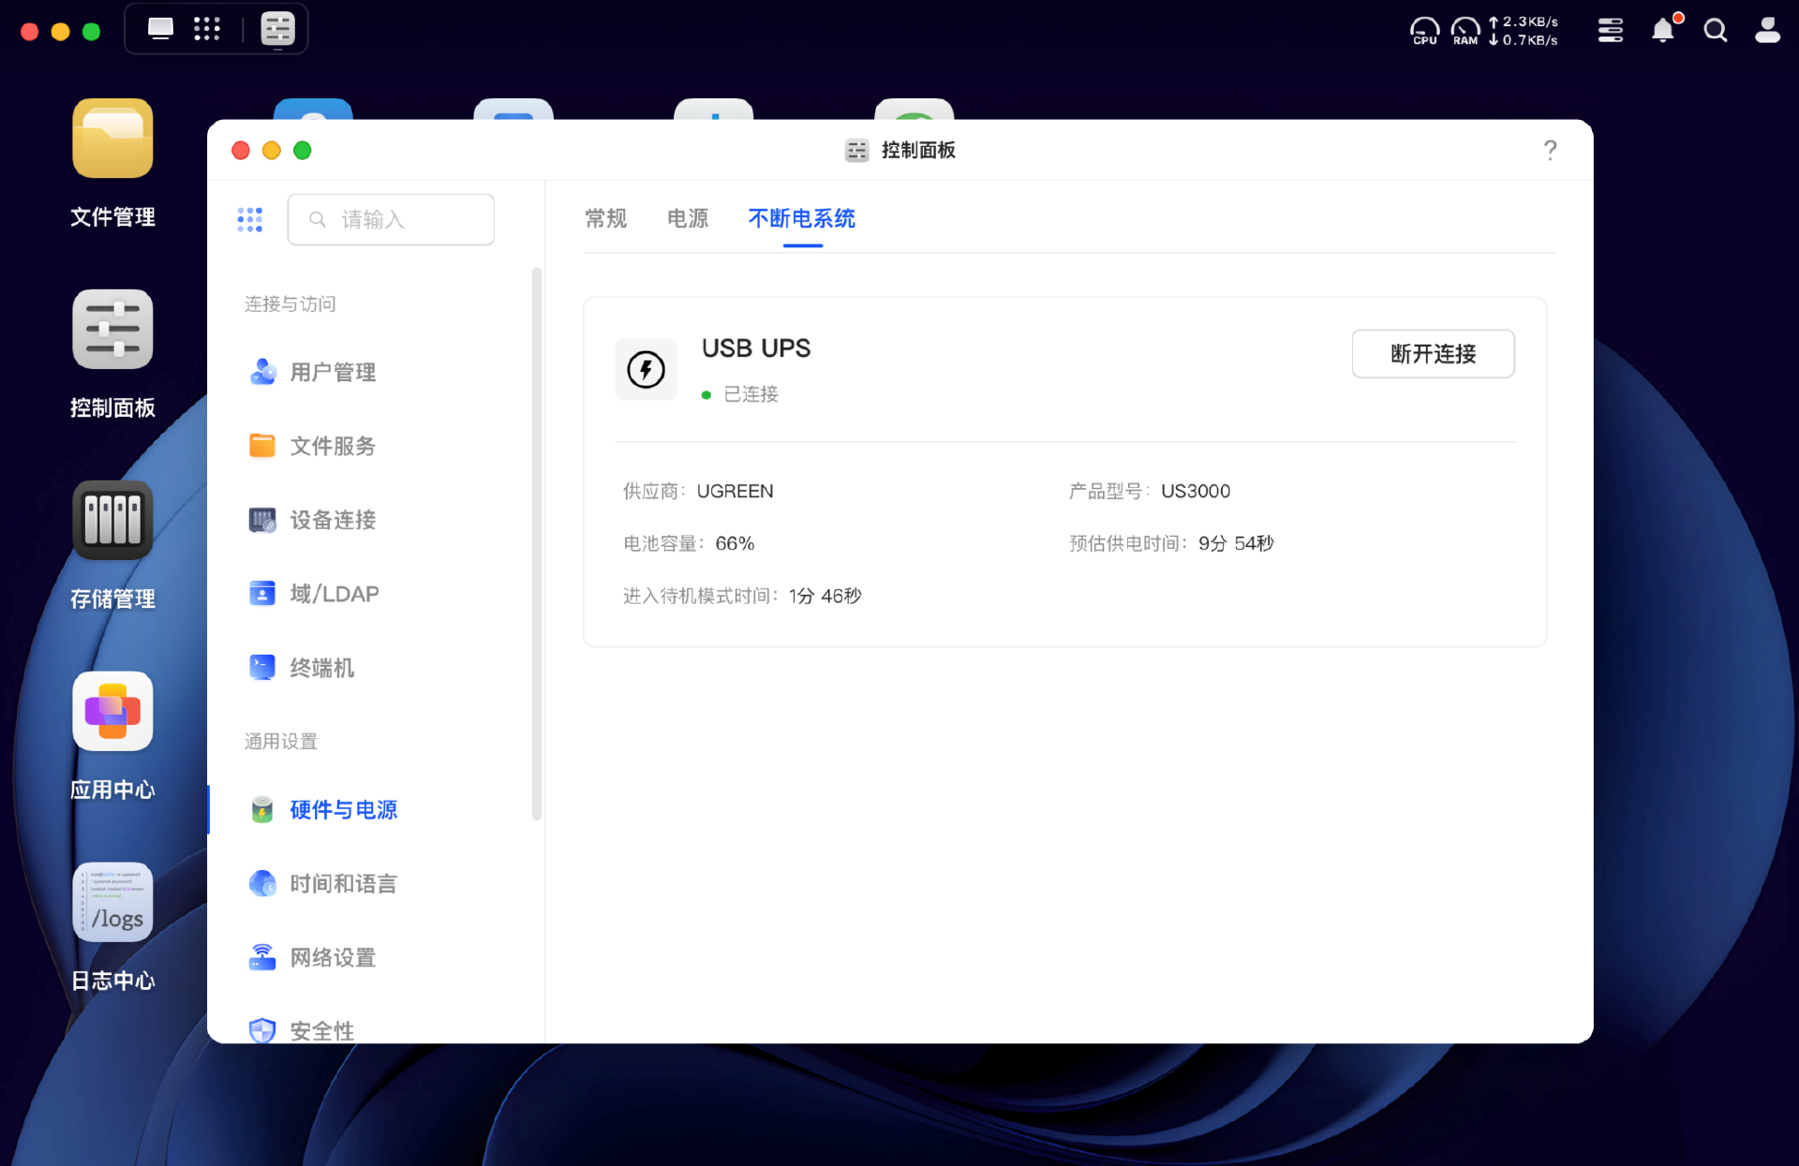The image size is (1799, 1166).
Task: Click the 域/LDAP sidebar icon
Action: click(x=262, y=594)
